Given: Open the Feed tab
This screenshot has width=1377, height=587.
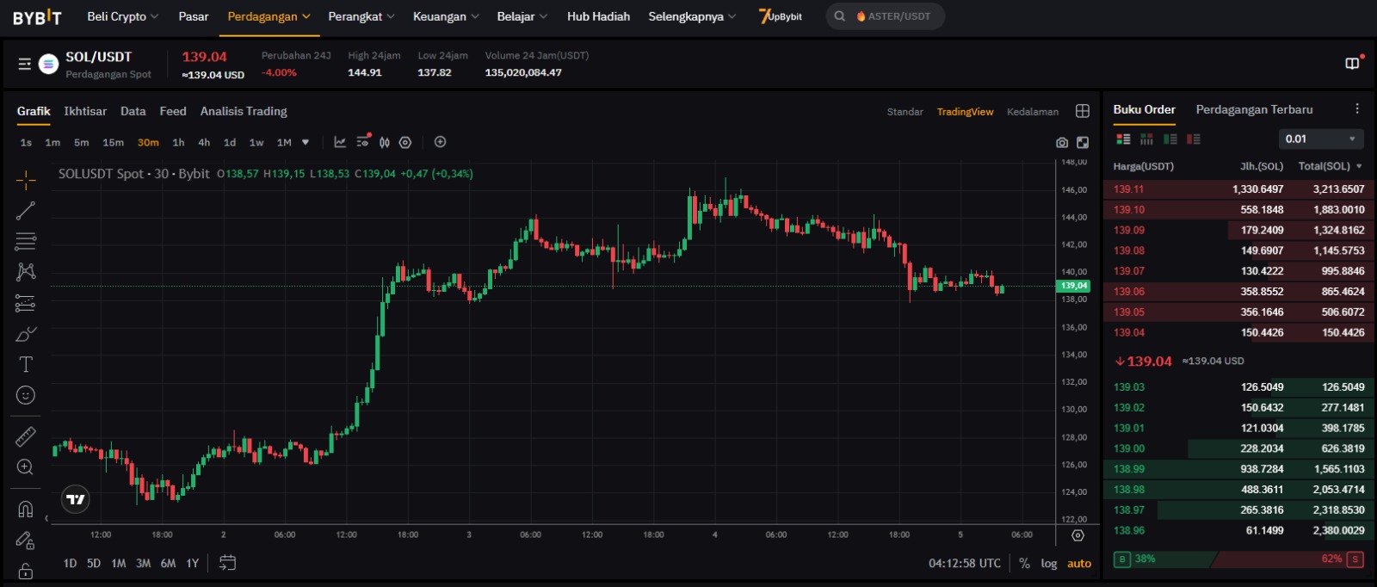Looking at the screenshot, I should point(173,111).
